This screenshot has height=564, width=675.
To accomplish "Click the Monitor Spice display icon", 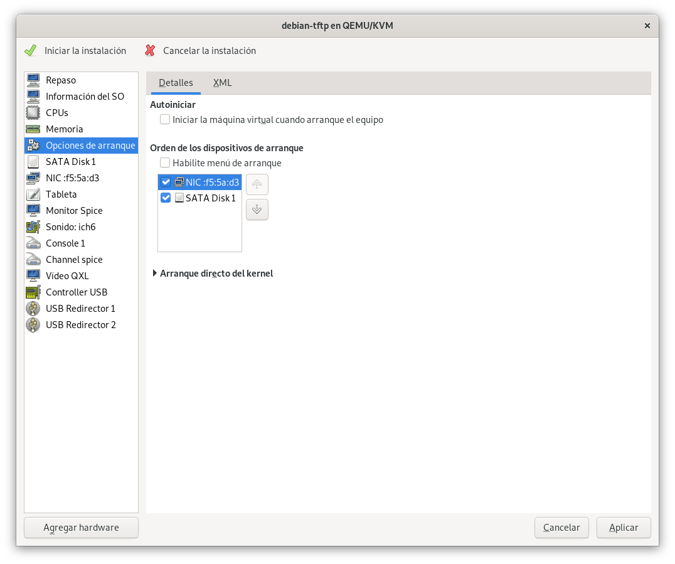I will [33, 211].
